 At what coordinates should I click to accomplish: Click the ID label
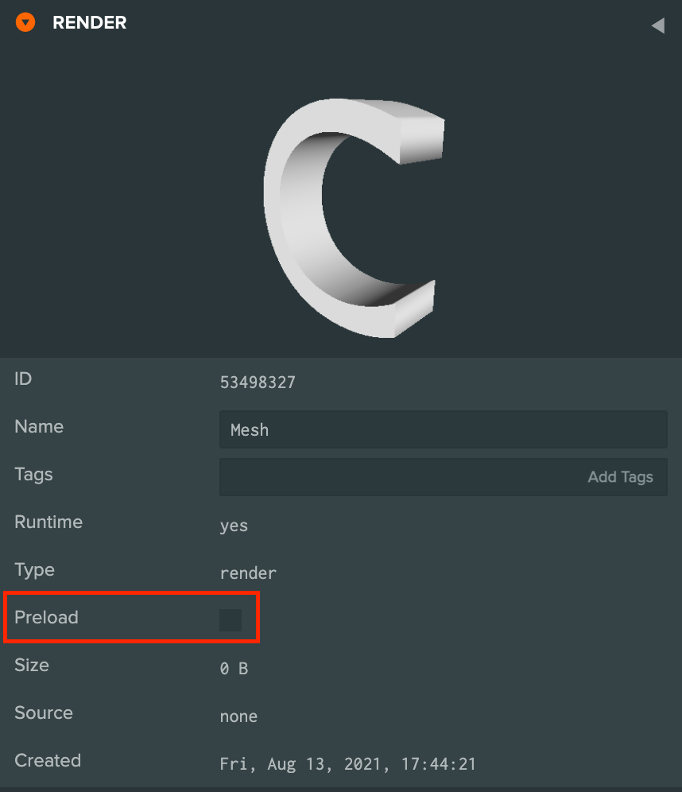tap(23, 379)
